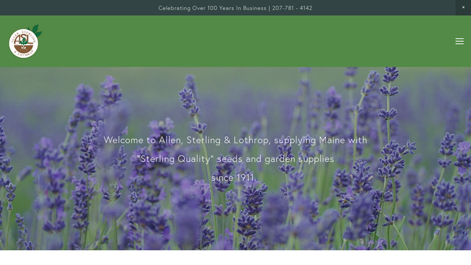Close the announcement banner
471x265 pixels.
point(463,8)
